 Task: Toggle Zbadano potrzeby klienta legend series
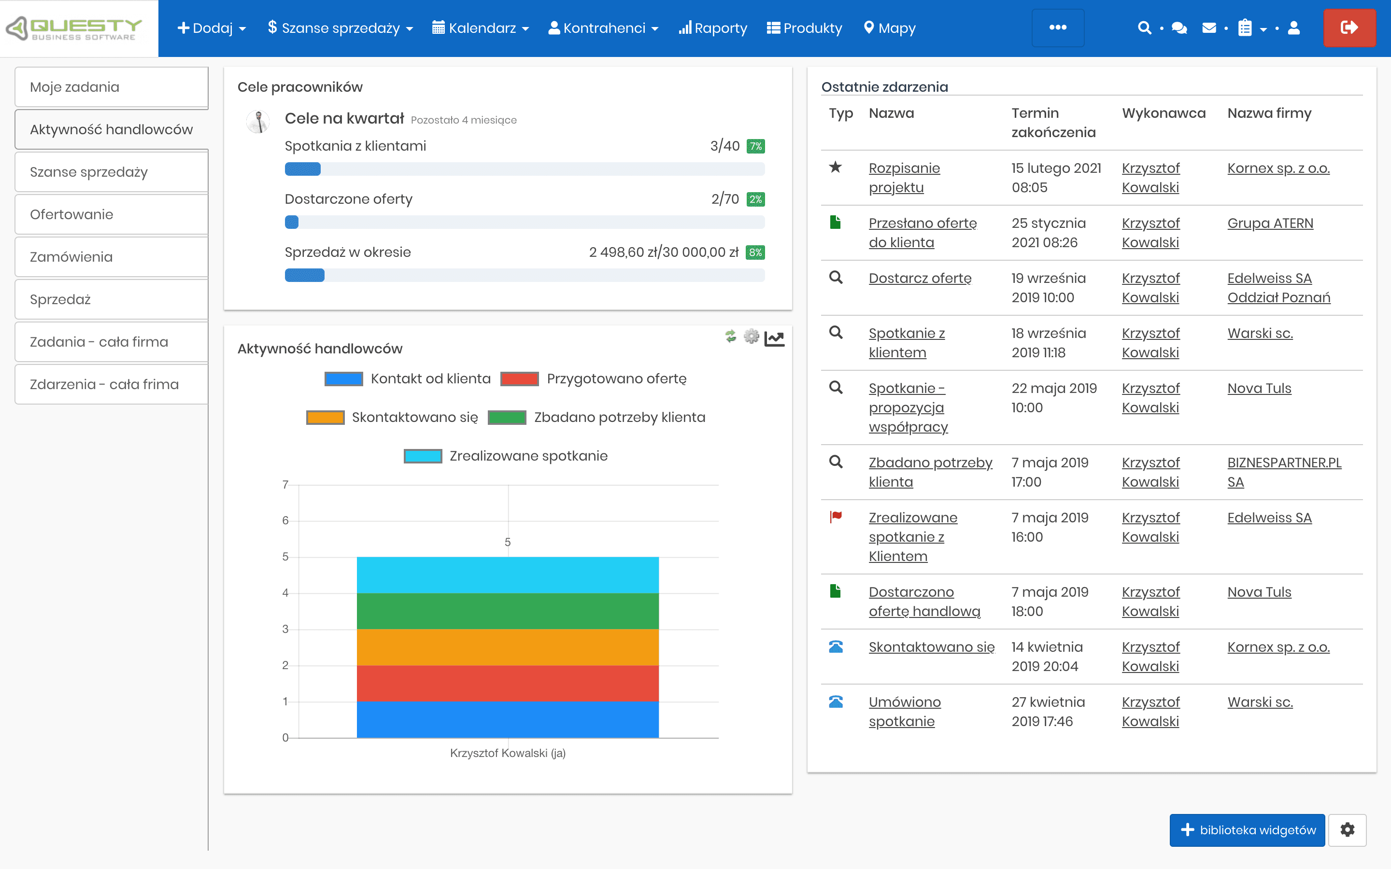[596, 417]
